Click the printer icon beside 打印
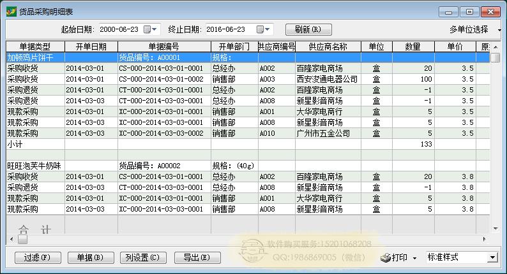 tap(385, 257)
